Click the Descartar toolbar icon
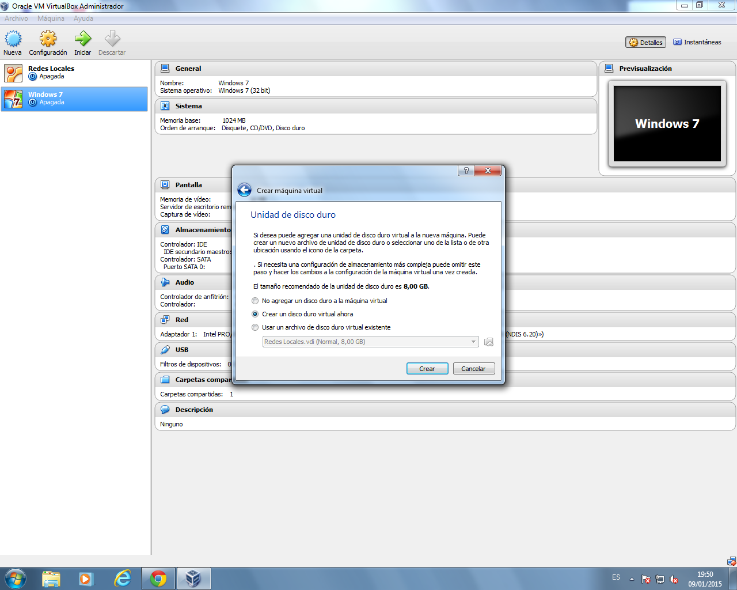Screen dimensions: 737x590 [112, 39]
